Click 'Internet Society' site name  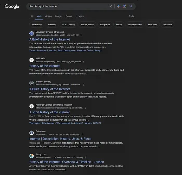point(43,82)
